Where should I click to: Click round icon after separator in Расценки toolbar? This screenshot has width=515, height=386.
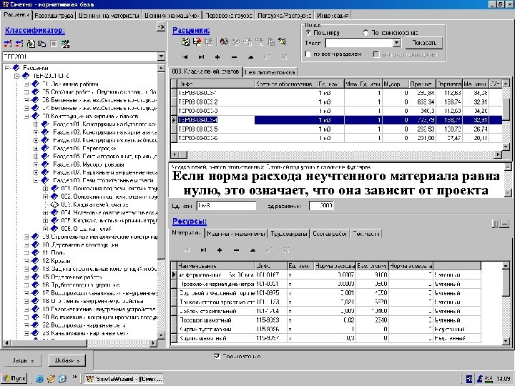(x=225, y=41)
